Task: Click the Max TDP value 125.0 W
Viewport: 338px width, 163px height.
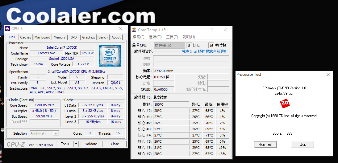Action: pos(87,53)
